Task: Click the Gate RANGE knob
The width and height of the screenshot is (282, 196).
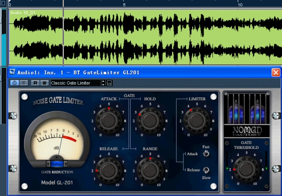Action: (150, 170)
